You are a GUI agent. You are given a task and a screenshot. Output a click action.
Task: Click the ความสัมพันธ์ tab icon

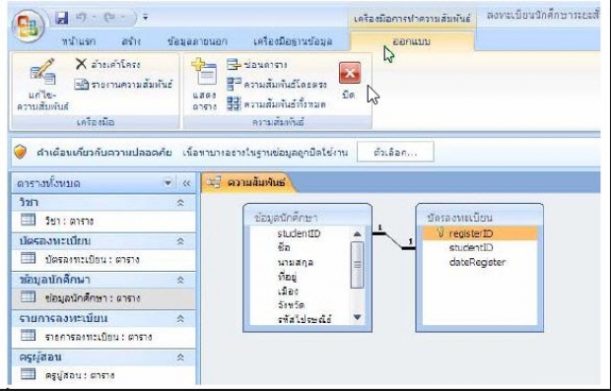point(214,182)
